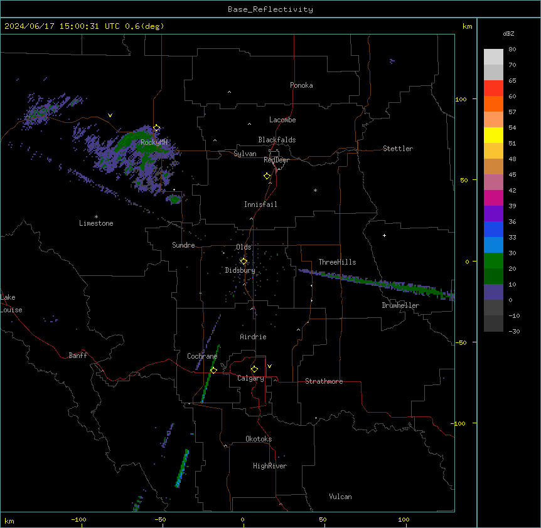The width and height of the screenshot is (541, 528).
Task: Click the asterisk marker above Limestone
Action: (x=96, y=217)
